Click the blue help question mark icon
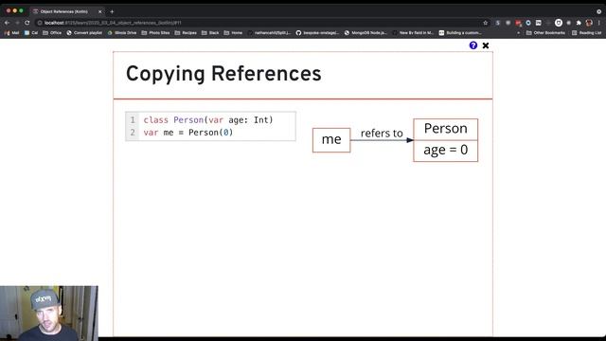 pyautogui.click(x=473, y=45)
